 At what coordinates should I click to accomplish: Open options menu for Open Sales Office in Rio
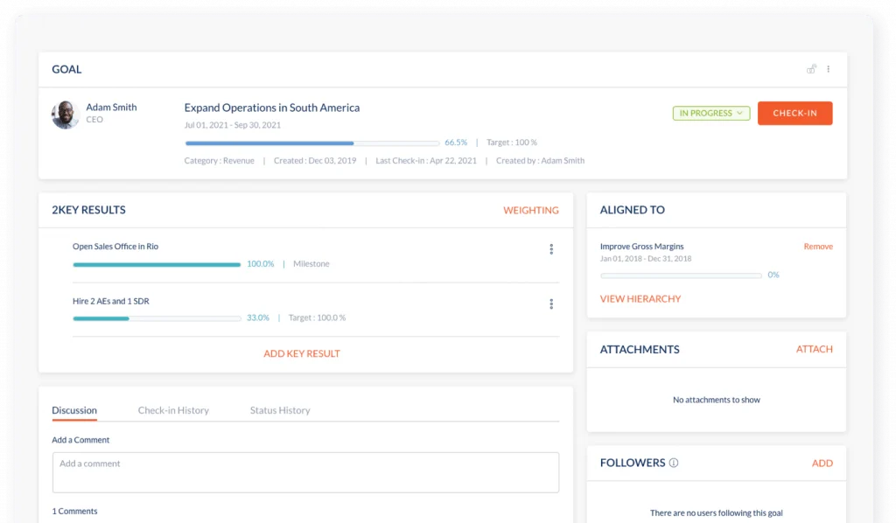coord(551,249)
